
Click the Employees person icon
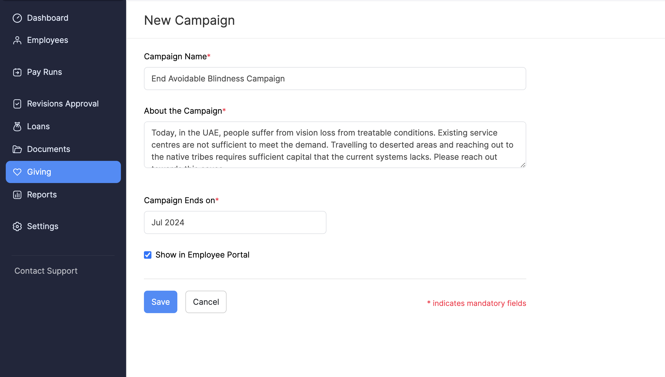click(x=17, y=40)
